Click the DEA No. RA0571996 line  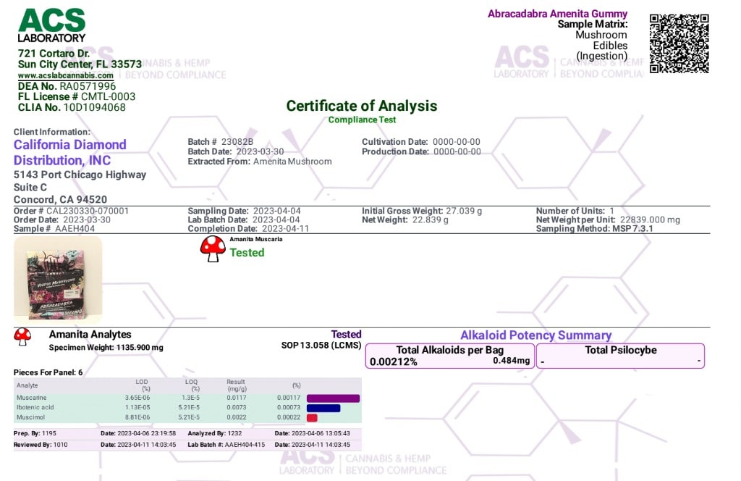(x=67, y=86)
